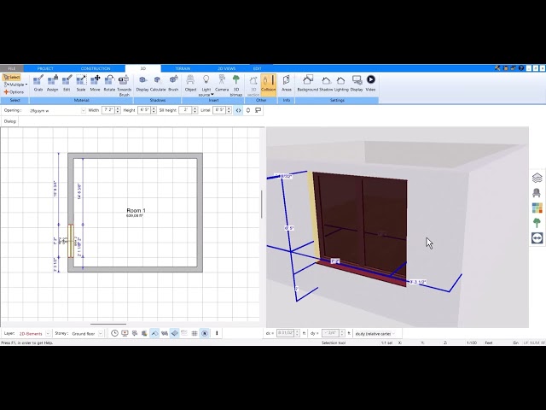
Task: Insert a Light source
Action: [x=206, y=85]
